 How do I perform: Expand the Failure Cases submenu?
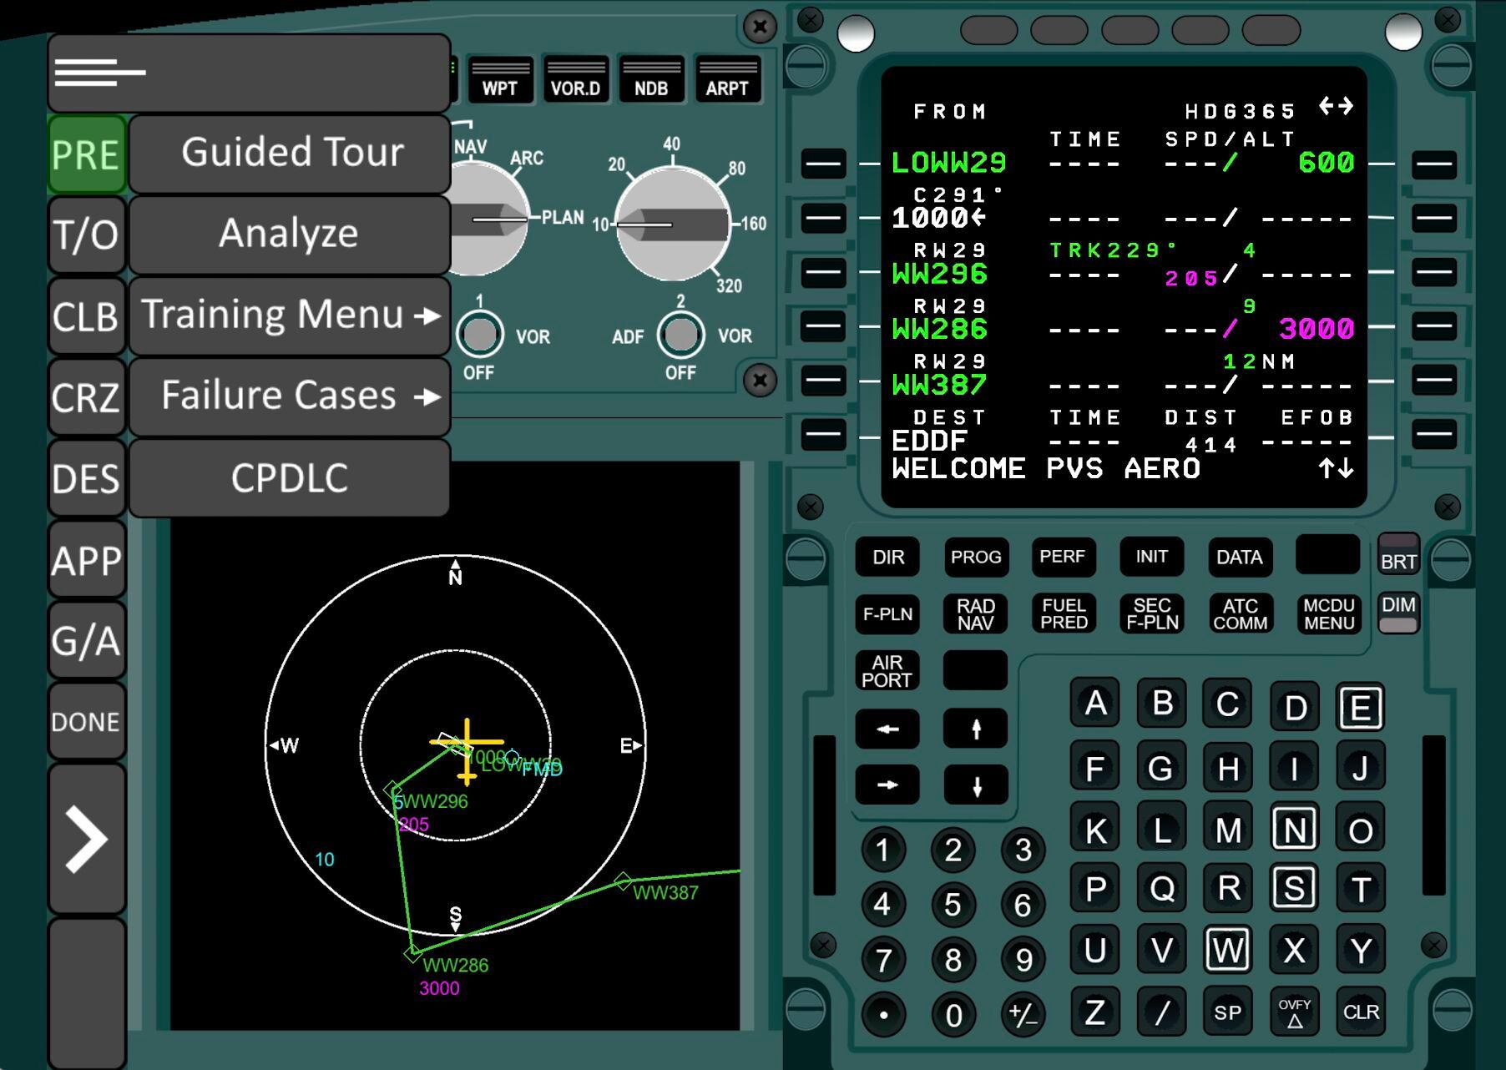289,396
